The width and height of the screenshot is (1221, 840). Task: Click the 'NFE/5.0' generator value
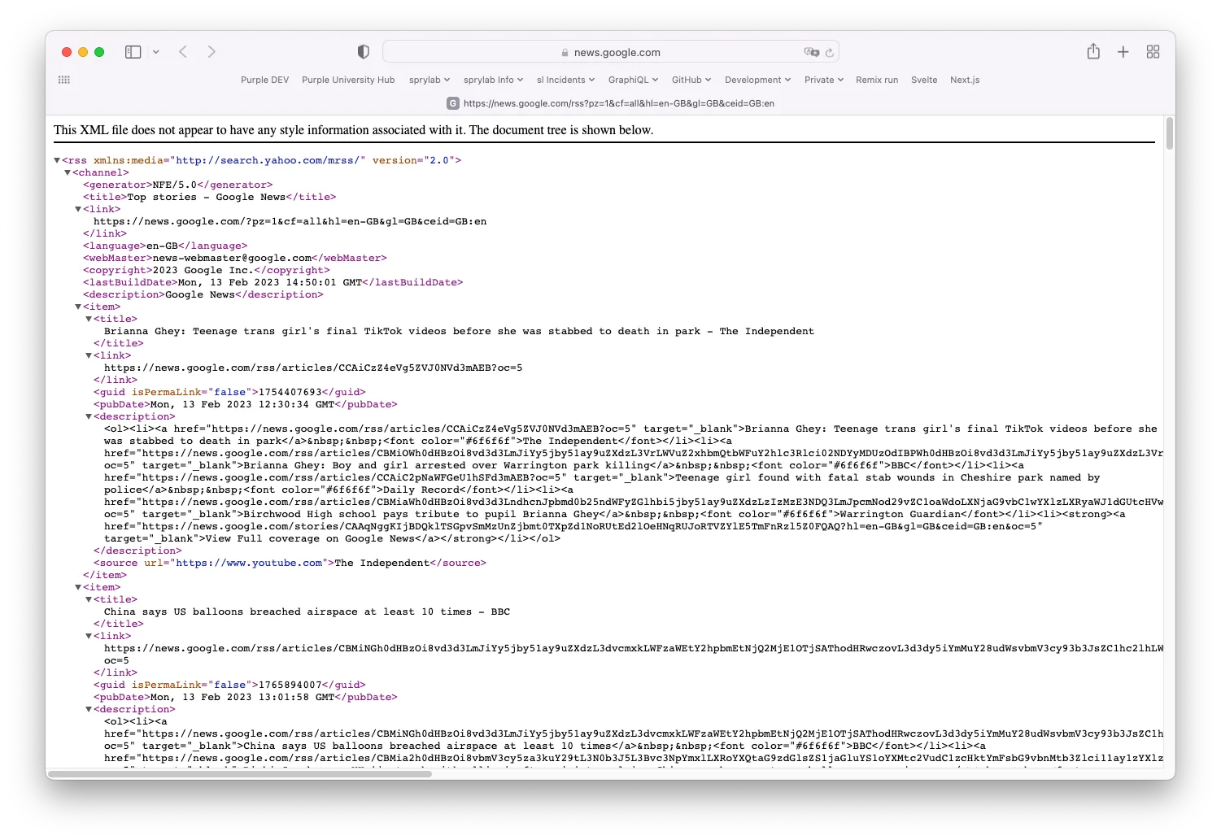point(175,185)
